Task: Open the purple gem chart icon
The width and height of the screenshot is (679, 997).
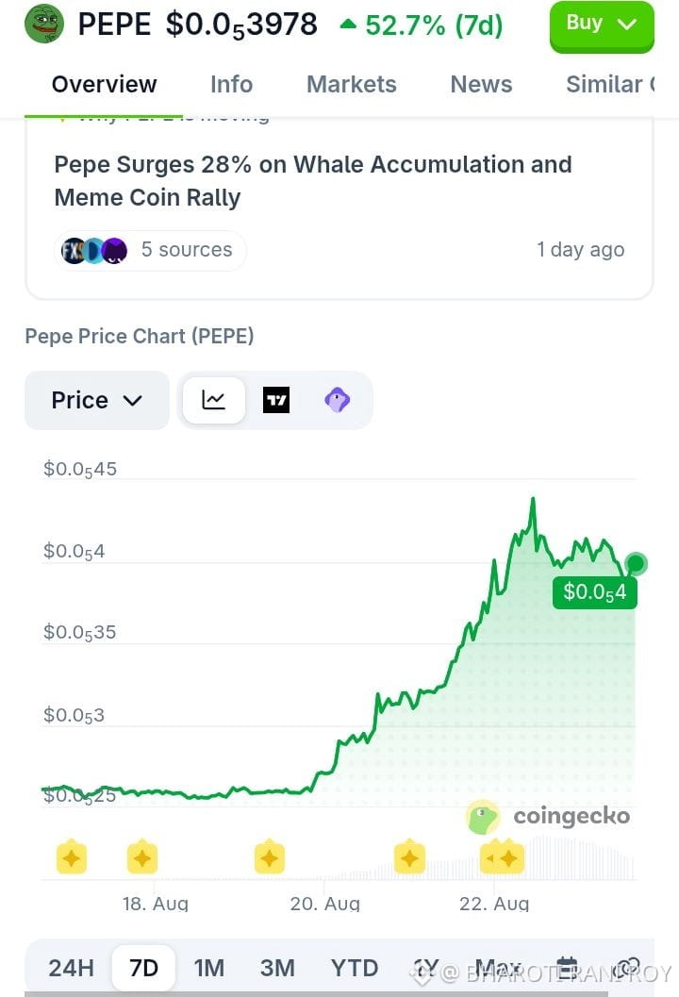Action: click(x=337, y=400)
